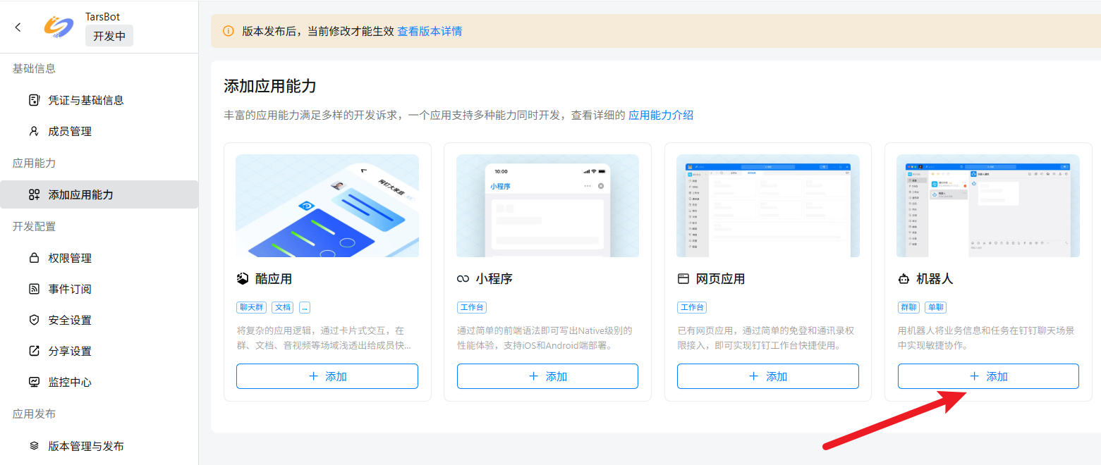
Task: Click the TarsBot app logo icon
Action: click(x=59, y=27)
